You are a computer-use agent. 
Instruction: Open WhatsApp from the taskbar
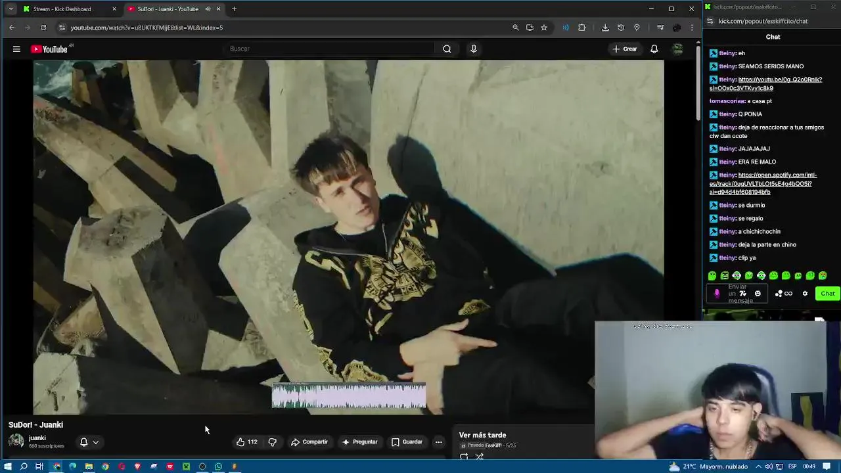(x=218, y=466)
